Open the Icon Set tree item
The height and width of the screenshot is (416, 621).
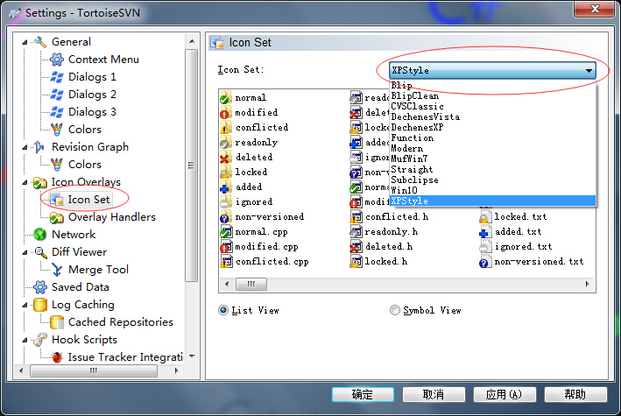88,200
